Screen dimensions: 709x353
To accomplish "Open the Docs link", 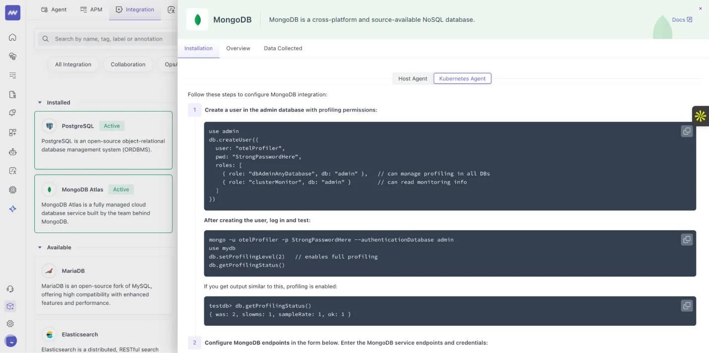I will click(682, 20).
